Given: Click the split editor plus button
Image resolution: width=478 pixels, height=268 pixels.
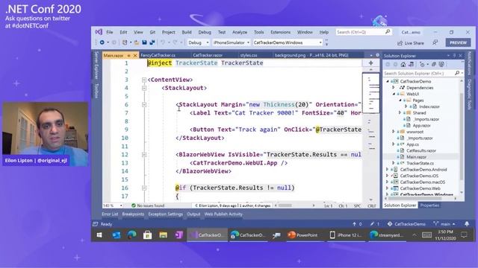Looking at the screenshot, I should pyautogui.click(x=370, y=63).
